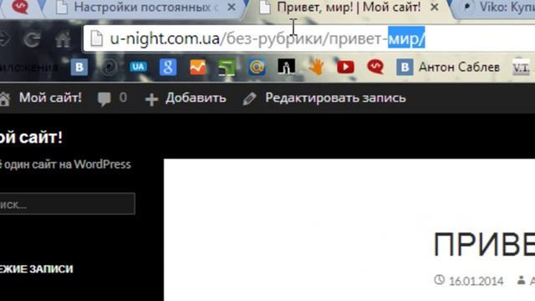Click the pencil edit icon
This screenshot has height=301, width=535.
249,99
